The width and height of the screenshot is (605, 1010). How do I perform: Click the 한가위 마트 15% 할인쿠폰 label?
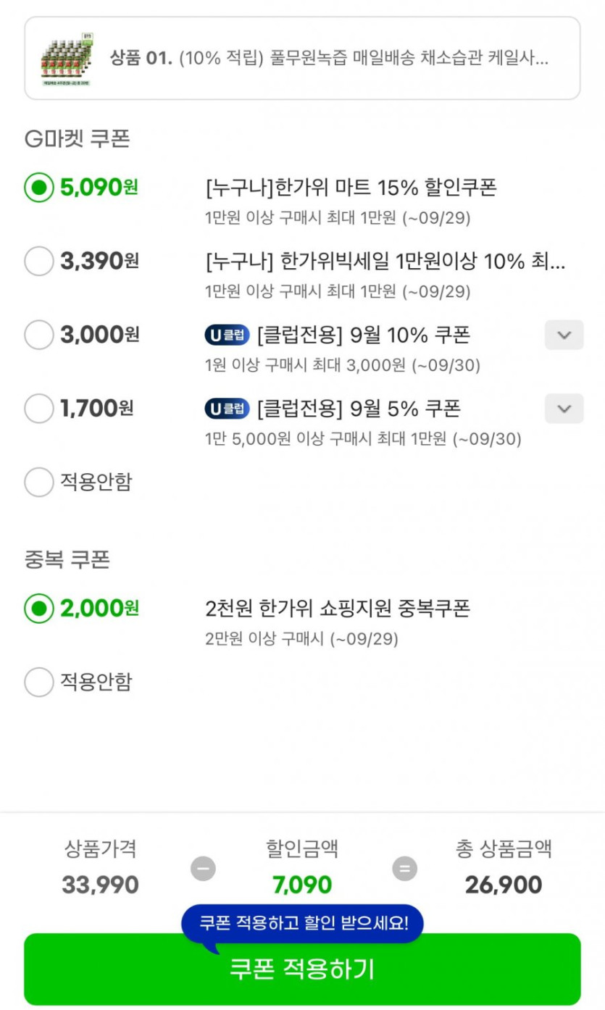(351, 188)
